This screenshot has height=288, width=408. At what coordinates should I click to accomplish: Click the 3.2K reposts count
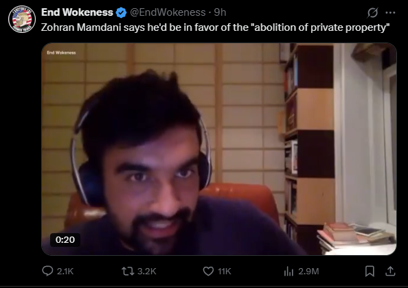click(147, 272)
